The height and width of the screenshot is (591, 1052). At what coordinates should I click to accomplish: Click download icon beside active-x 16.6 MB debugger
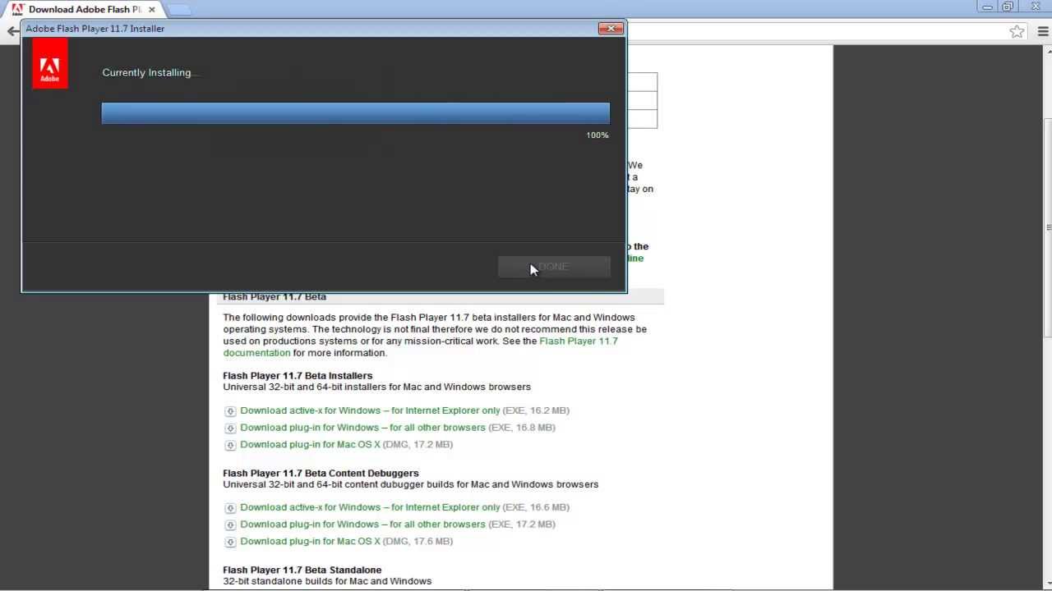(x=230, y=508)
